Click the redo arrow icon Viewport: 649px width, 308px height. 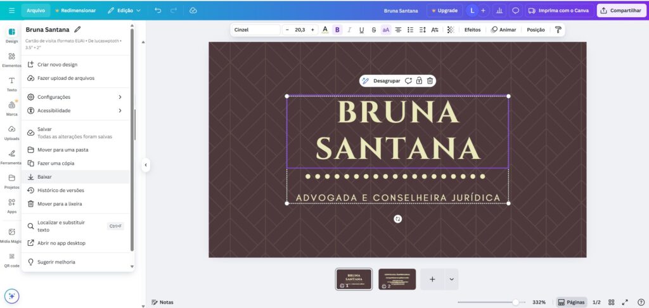click(x=174, y=10)
